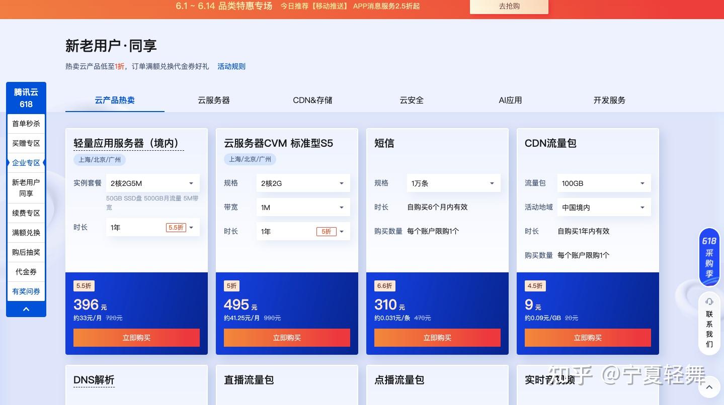The height and width of the screenshot is (405, 724).
Task: Expand the 轻量应用服务器 时长 1年 dropdown
Action: click(x=153, y=228)
